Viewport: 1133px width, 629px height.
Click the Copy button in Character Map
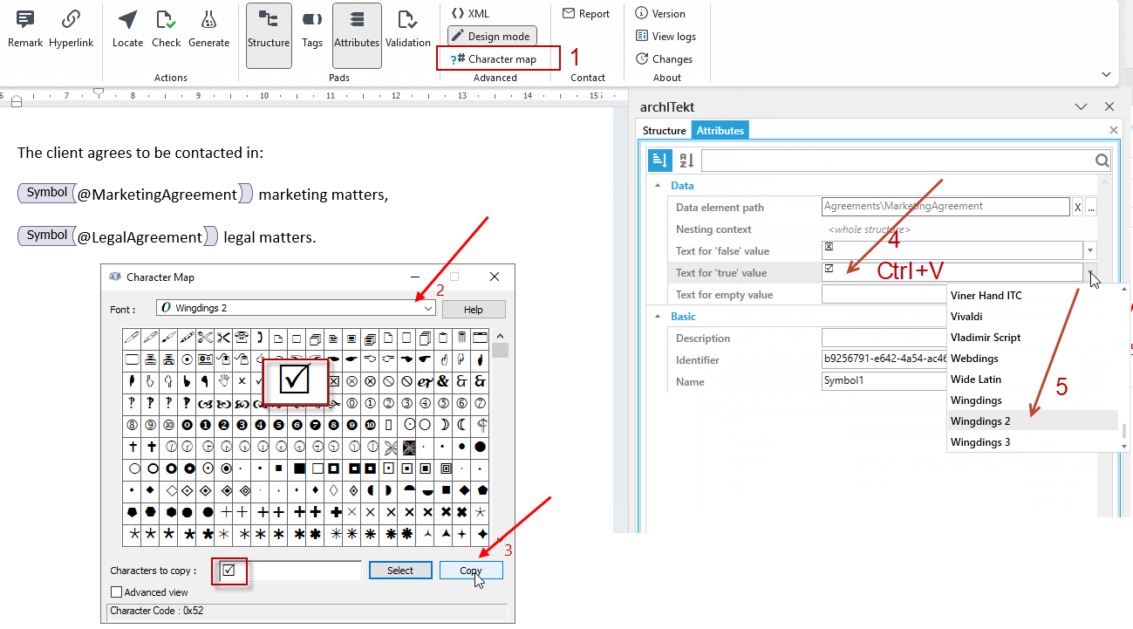(x=471, y=571)
